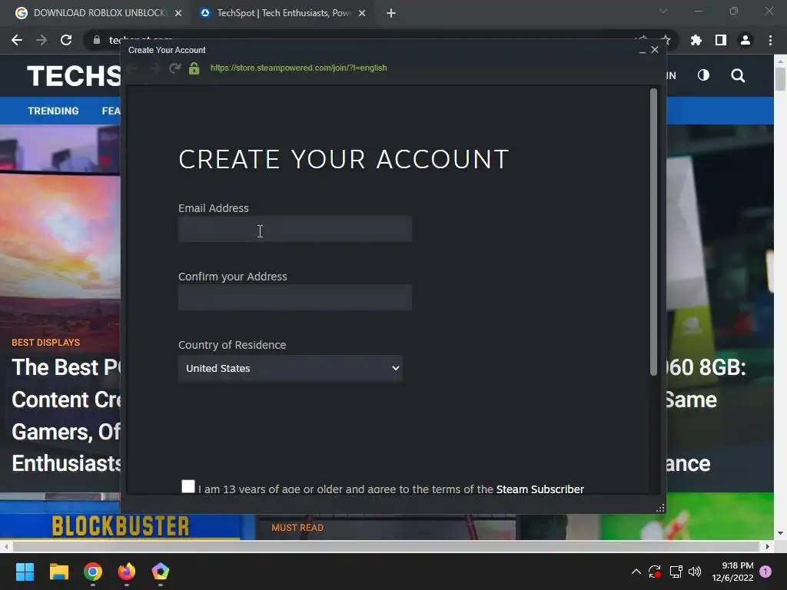Screen dimensions: 787x590
Task: Click Steam popup forward arrow
Action: pyautogui.click(x=154, y=68)
